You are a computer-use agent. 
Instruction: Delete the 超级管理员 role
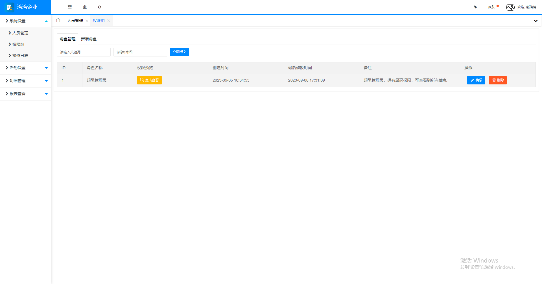pos(497,80)
